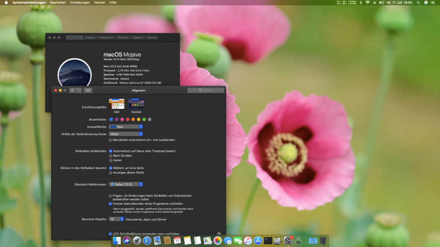This screenshot has width=440, height=247.
Task: Select Blättern um eine Seite option
Action: click(110, 168)
